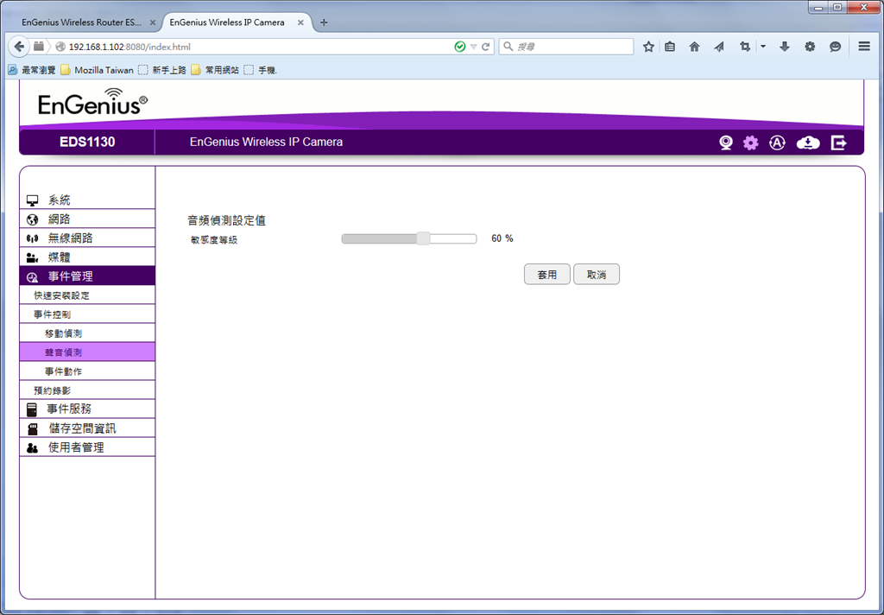
Task: Expand the crop tool dropdown arrow
Action: pyautogui.click(x=763, y=47)
